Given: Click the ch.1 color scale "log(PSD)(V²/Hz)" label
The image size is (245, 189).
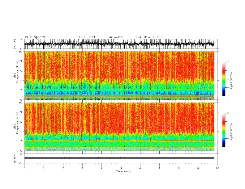Looking at the screenshot, I should (231, 81).
